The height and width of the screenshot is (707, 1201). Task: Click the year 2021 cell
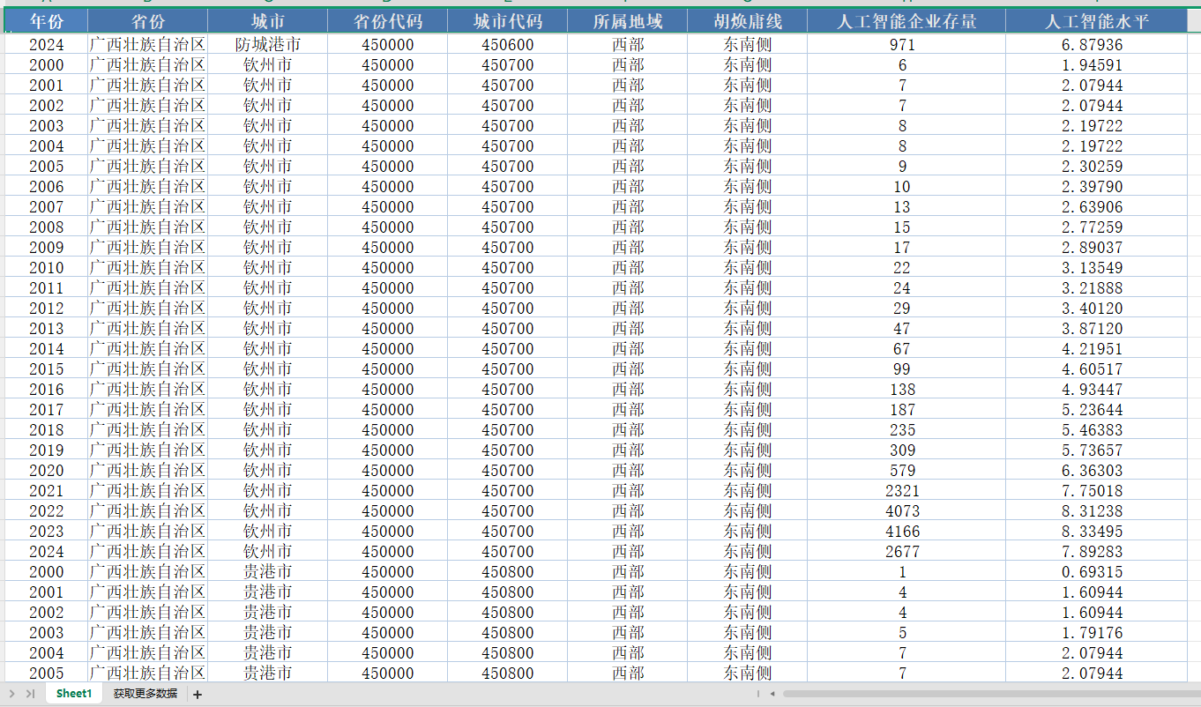[46, 490]
